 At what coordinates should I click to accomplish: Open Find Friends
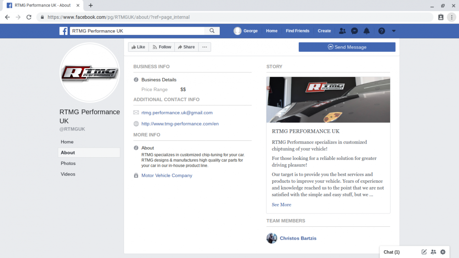(297, 31)
